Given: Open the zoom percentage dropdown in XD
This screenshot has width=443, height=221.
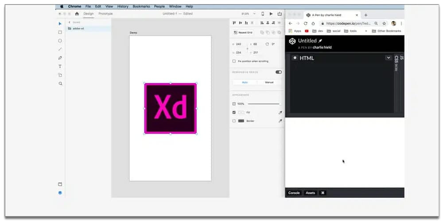Looking at the screenshot, I should coord(254,14).
